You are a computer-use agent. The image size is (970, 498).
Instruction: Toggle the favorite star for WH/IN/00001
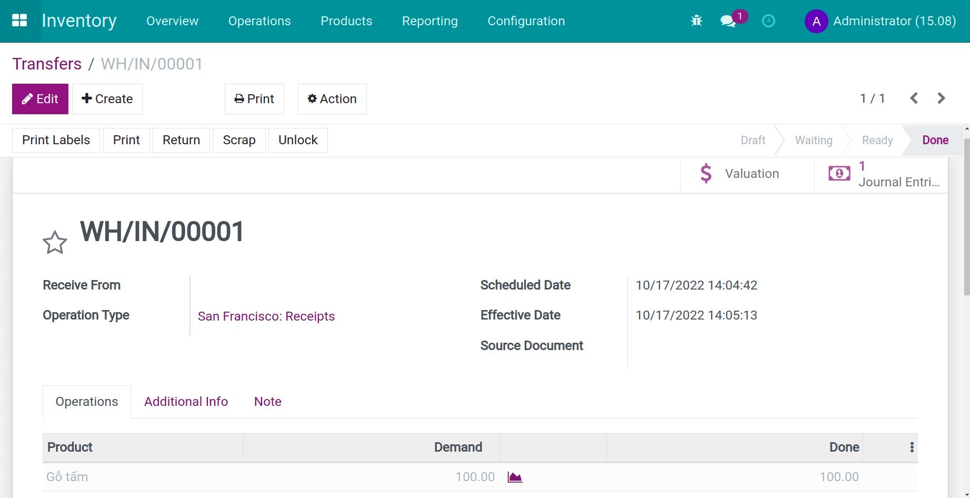(x=55, y=243)
